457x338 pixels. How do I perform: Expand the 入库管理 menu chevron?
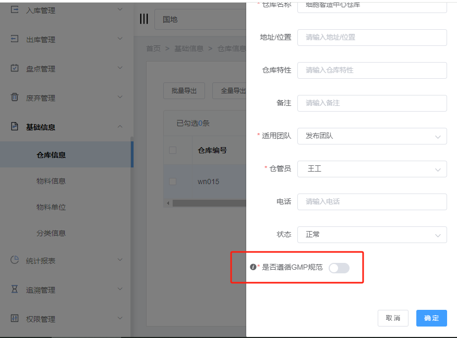click(x=120, y=9)
